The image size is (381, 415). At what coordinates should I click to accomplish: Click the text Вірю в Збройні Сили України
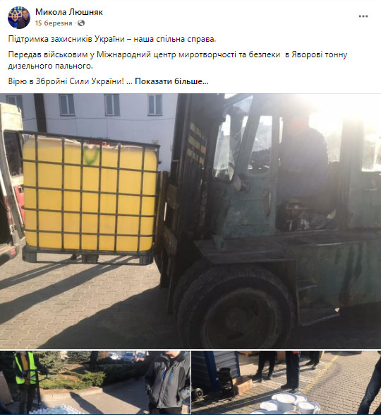66,81
